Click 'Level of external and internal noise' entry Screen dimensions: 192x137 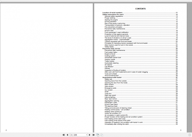click(117, 36)
